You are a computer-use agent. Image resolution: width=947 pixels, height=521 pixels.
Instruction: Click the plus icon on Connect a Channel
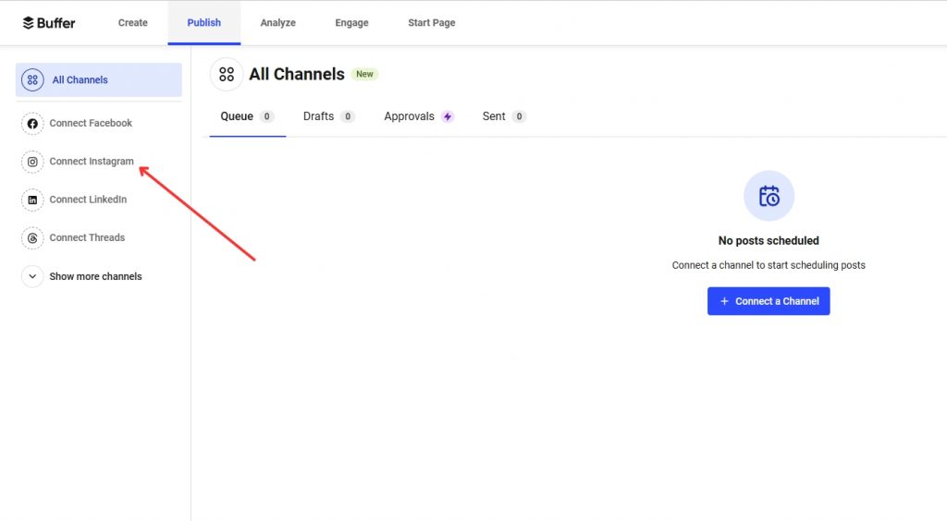click(724, 301)
